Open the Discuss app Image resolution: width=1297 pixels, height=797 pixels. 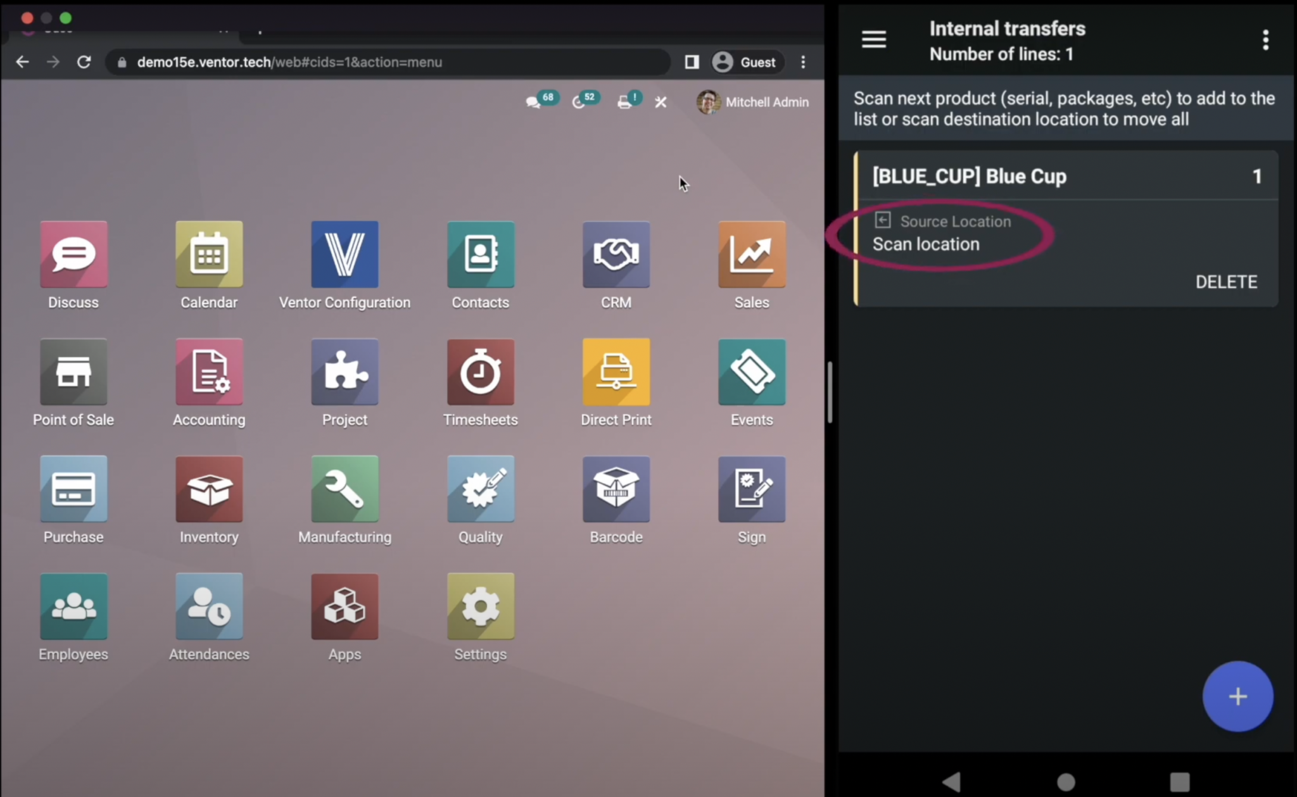[x=73, y=254]
